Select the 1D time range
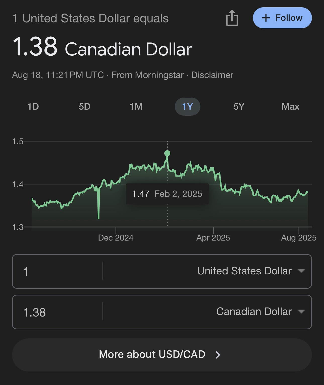 click(x=33, y=107)
